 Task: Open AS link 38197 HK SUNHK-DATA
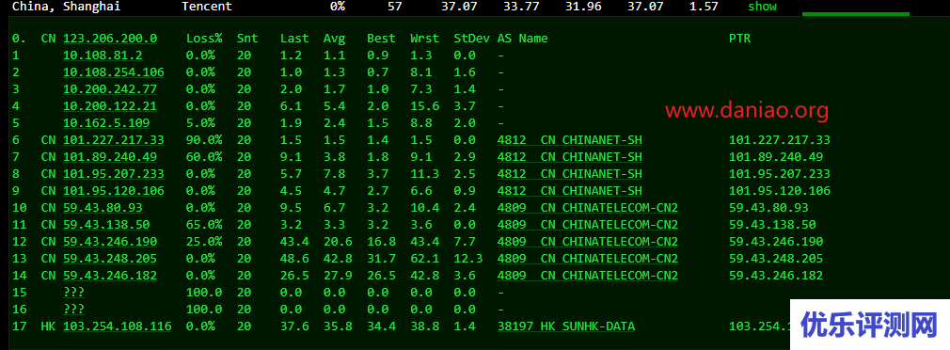566,326
